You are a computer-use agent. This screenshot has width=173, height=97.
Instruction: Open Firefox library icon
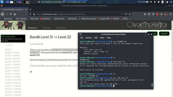click(x=145, y=14)
